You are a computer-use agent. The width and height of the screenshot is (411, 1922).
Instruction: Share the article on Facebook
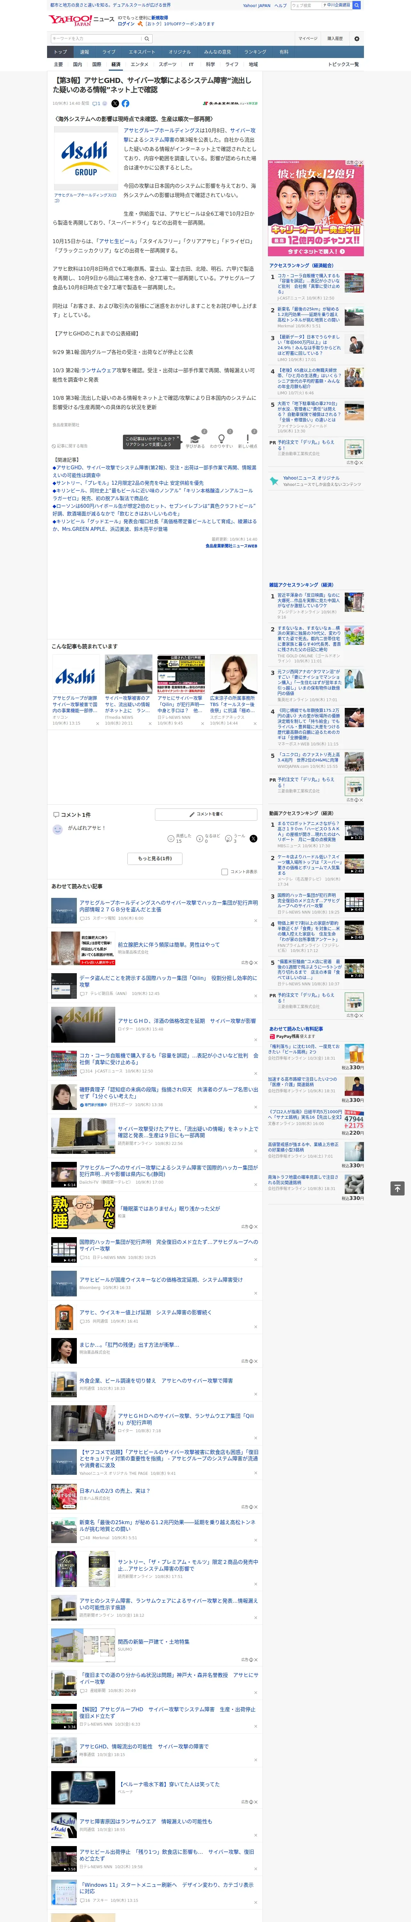coord(125,104)
